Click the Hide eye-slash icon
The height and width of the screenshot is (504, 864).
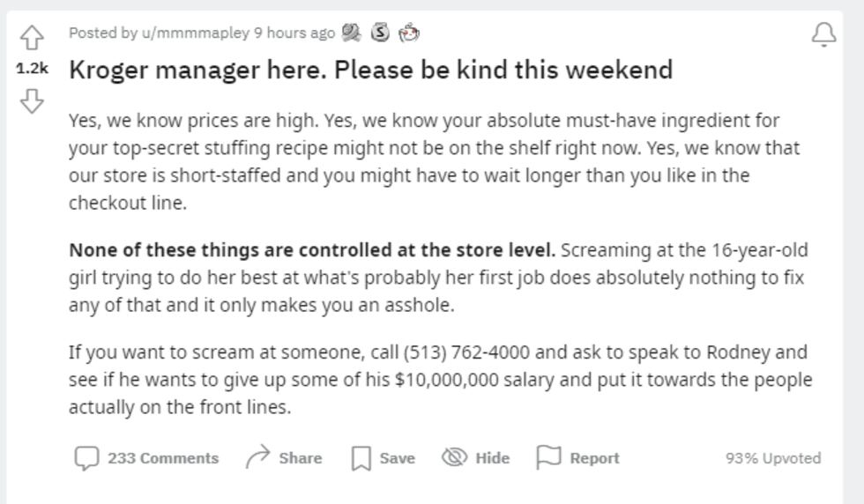pos(455,456)
